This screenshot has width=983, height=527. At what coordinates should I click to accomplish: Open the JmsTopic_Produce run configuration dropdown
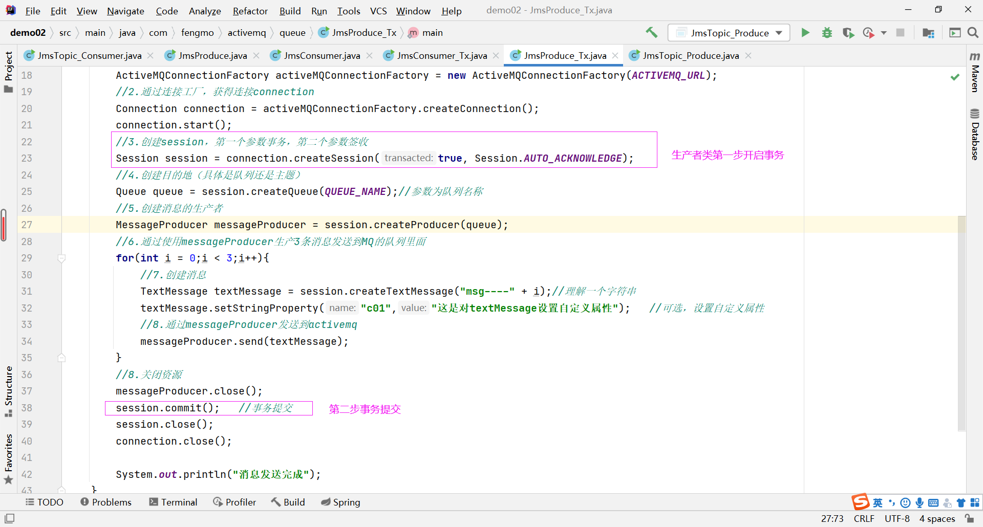729,33
